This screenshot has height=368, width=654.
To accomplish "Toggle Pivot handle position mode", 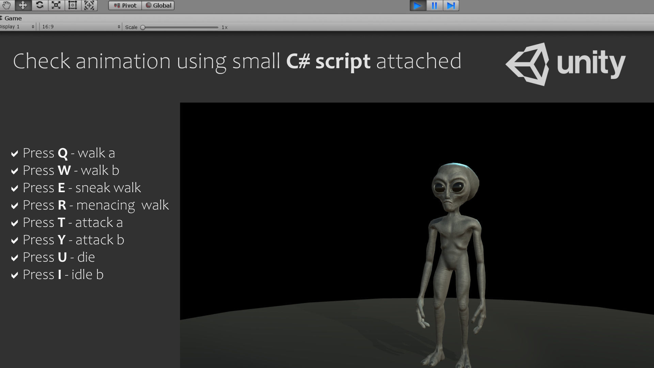I will pyautogui.click(x=125, y=5).
